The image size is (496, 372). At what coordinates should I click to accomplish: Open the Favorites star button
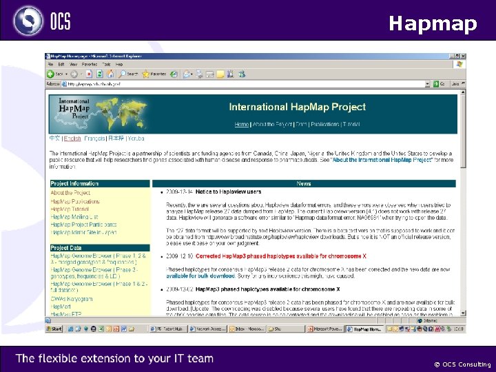click(154, 74)
